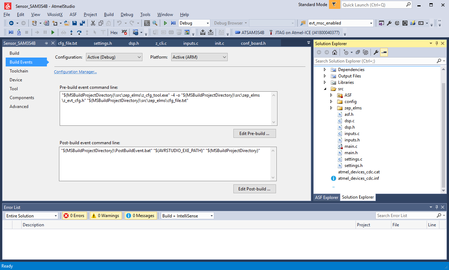Click the Copy icon in toolbar
The width and height of the screenshot is (449, 270).
point(101,23)
